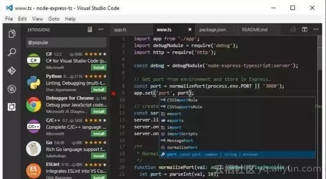Open the Source Control git view

(12, 70)
